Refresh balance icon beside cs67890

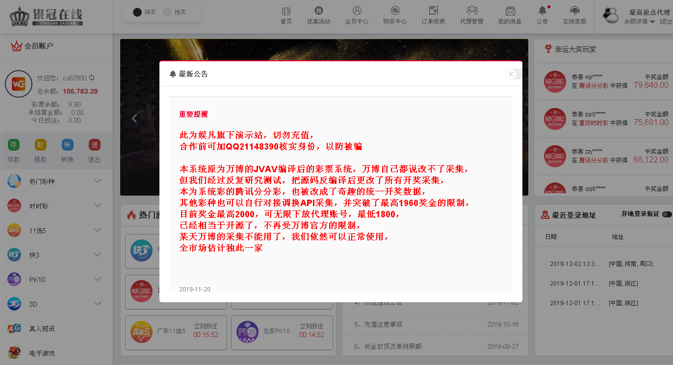92,78
